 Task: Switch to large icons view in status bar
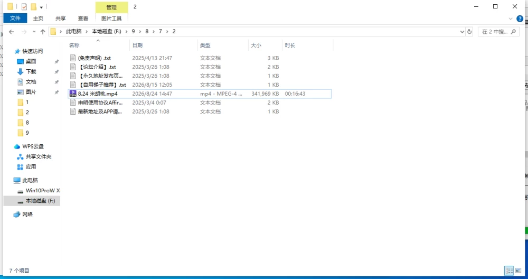pos(518,271)
